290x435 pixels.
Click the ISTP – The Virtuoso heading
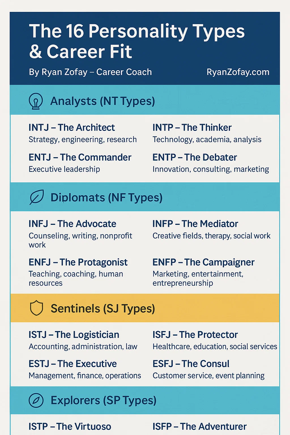[70, 427]
